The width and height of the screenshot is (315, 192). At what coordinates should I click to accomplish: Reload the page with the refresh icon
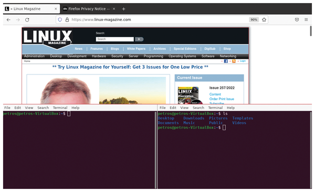pos(27,20)
